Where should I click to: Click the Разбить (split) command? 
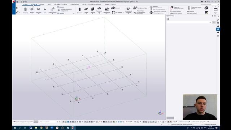click(x=191, y=11)
